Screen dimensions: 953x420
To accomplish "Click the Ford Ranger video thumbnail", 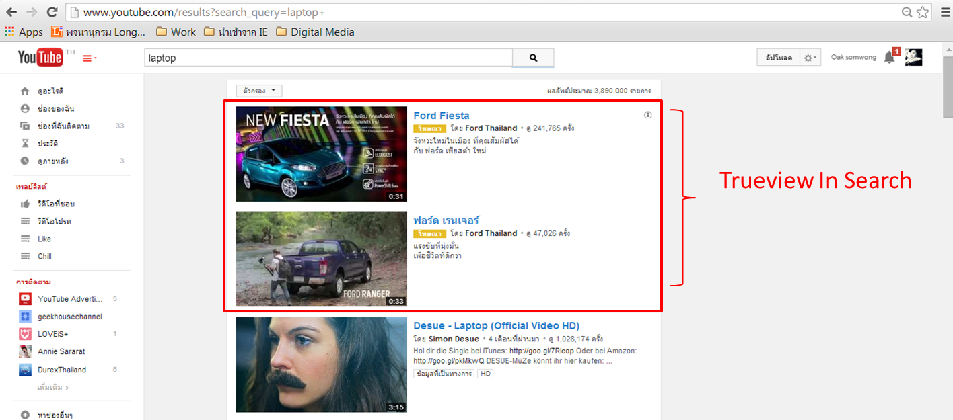I will 322,259.
